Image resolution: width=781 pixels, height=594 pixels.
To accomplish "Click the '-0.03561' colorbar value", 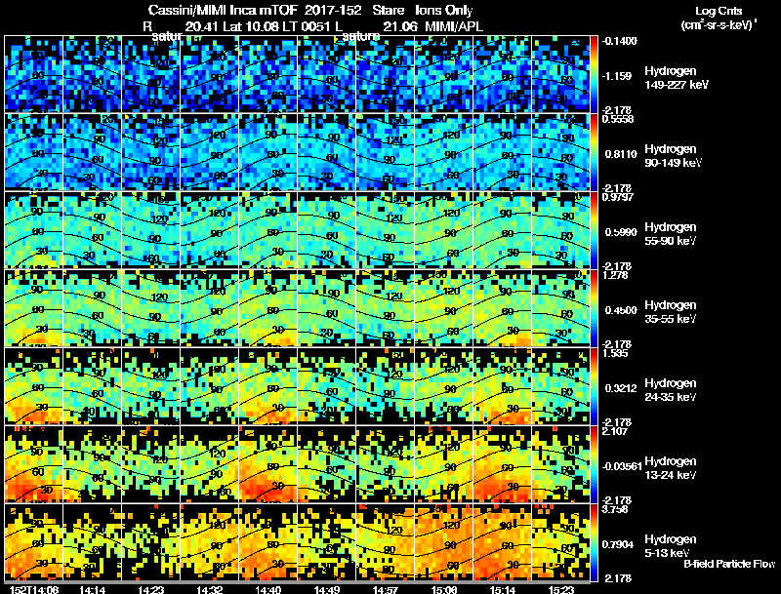I will [x=622, y=466].
